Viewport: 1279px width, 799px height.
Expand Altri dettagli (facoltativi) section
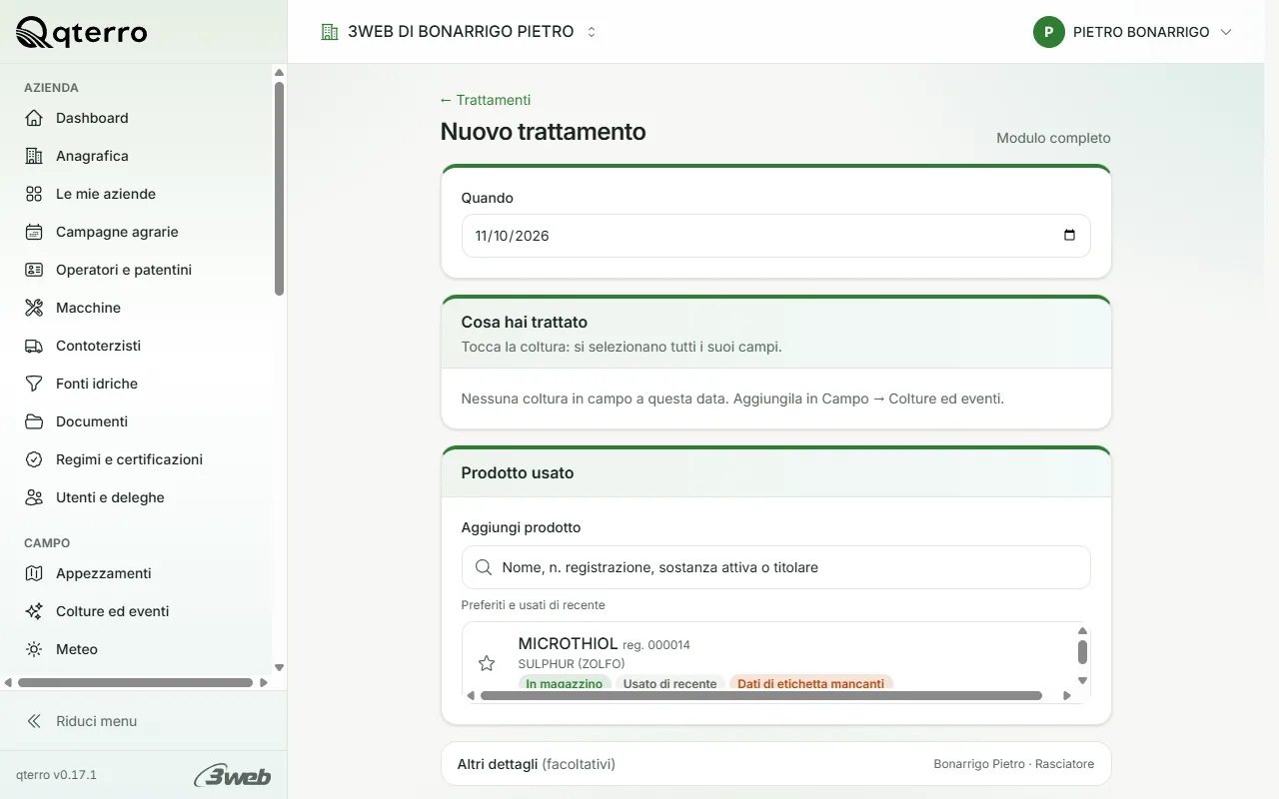pos(775,764)
